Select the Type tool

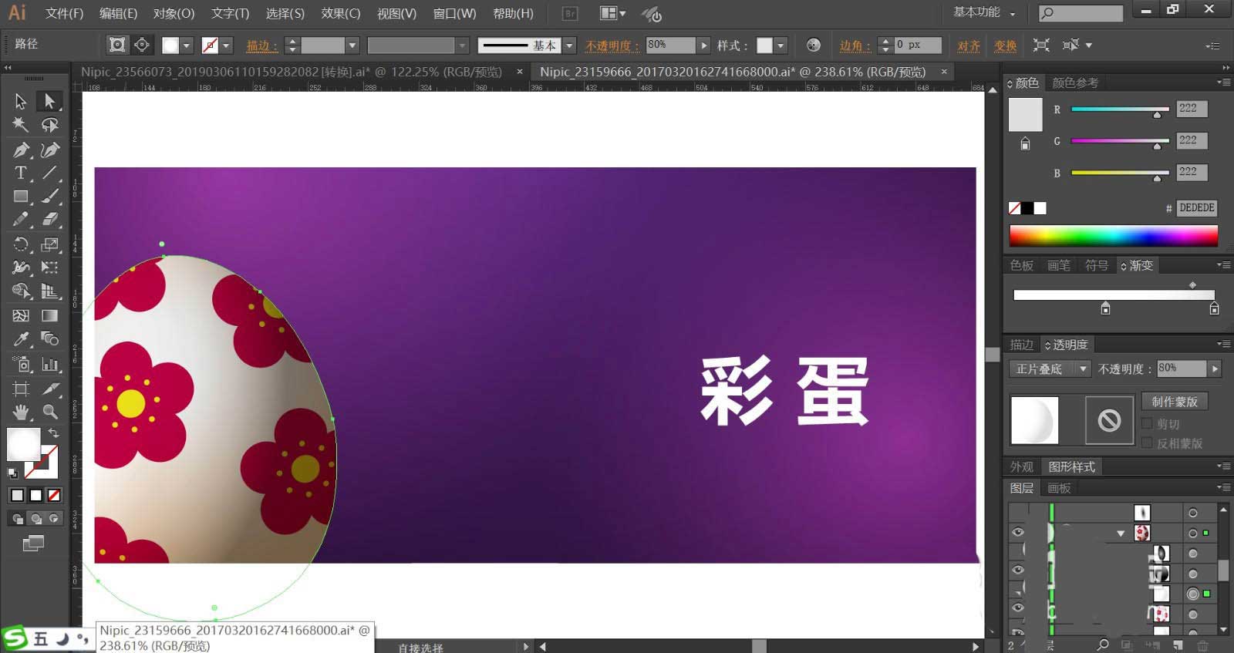(21, 173)
